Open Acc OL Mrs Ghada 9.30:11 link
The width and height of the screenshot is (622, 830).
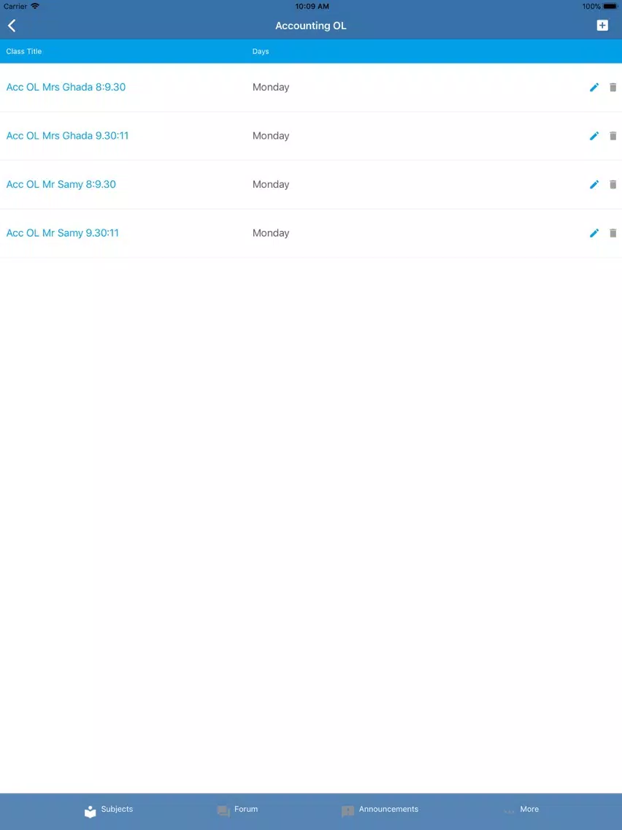[67, 136]
